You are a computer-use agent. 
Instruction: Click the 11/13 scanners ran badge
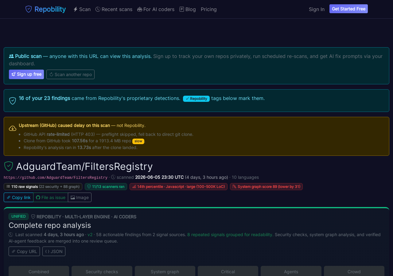pos(106,186)
